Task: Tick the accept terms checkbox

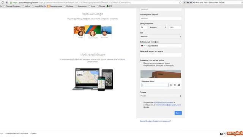Action: 141,103
